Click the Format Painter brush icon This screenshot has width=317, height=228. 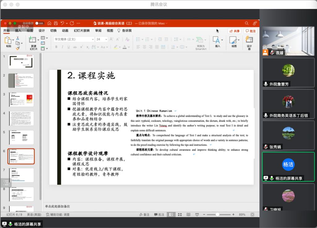tap(18, 48)
